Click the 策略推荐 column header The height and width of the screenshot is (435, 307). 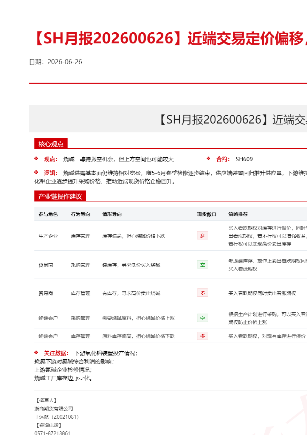238,214
